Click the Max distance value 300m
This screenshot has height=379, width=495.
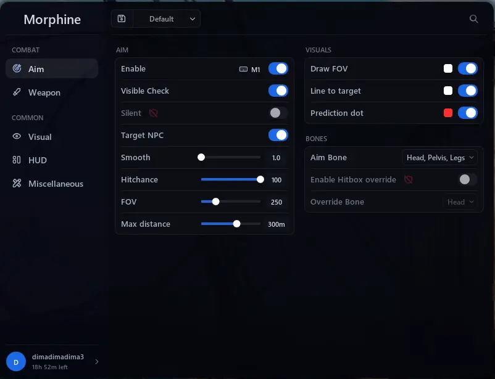[x=277, y=224]
